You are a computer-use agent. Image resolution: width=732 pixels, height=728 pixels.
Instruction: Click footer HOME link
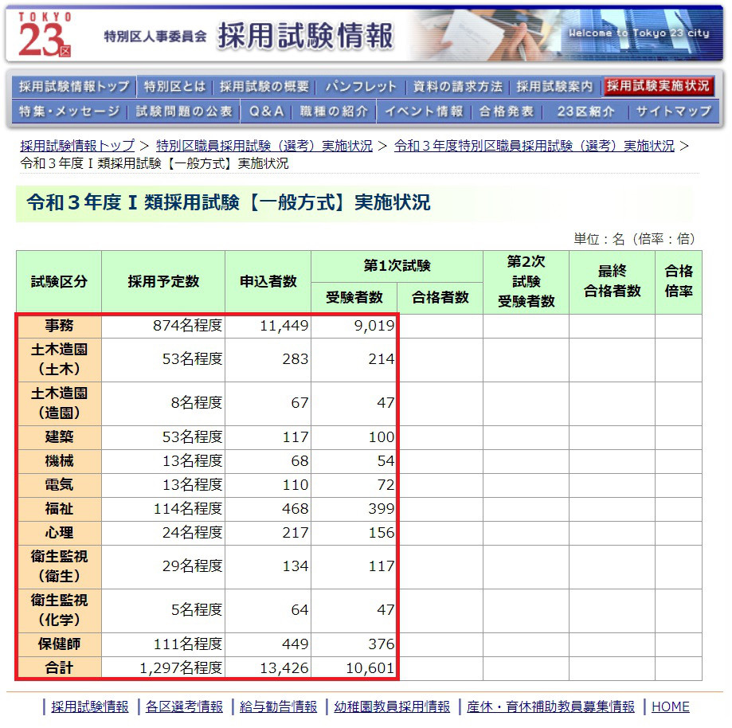(x=670, y=706)
